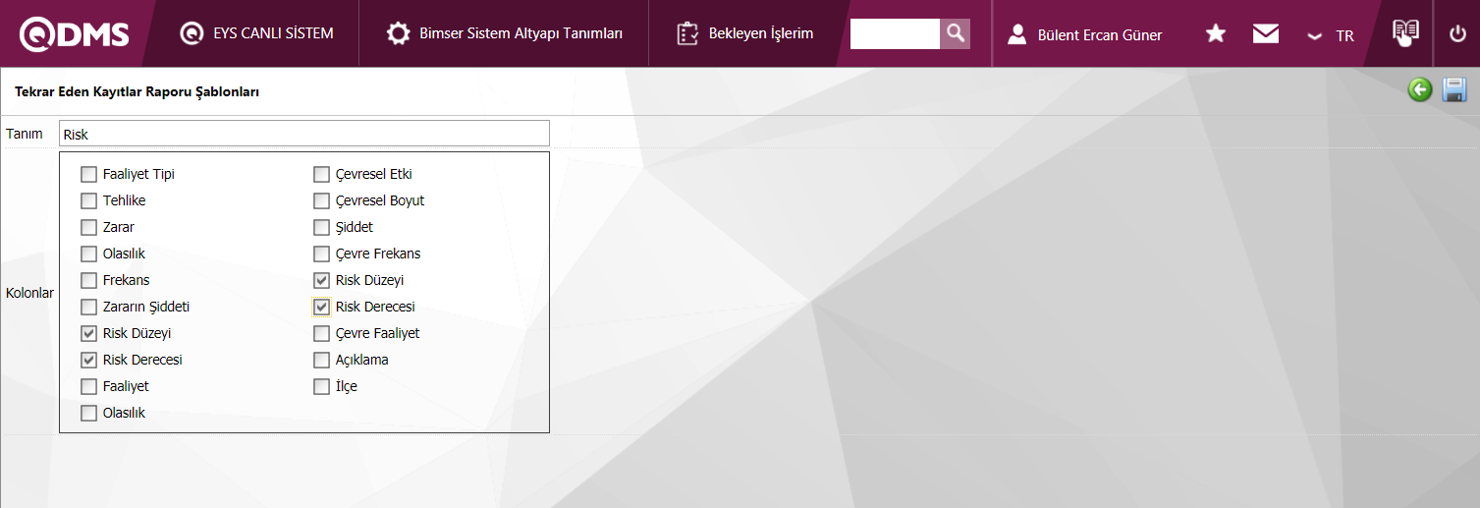Viewport: 1480px width, 508px height.
Task: Click the user profile icon
Action: click(1017, 34)
